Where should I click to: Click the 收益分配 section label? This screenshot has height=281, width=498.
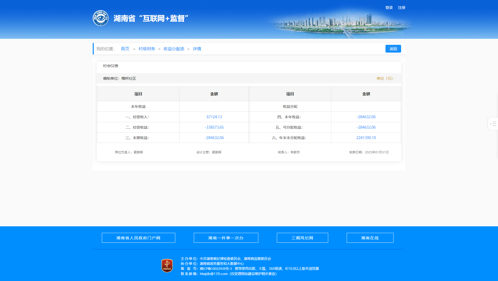(x=290, y=107)
